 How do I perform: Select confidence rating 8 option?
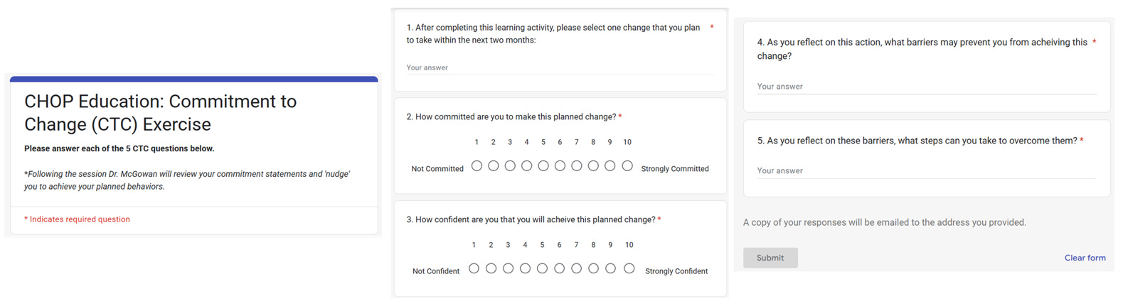(x=594, y=268)
